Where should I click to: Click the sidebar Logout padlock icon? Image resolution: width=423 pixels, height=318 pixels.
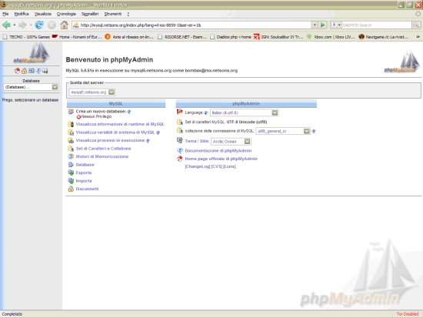[25, 71]
